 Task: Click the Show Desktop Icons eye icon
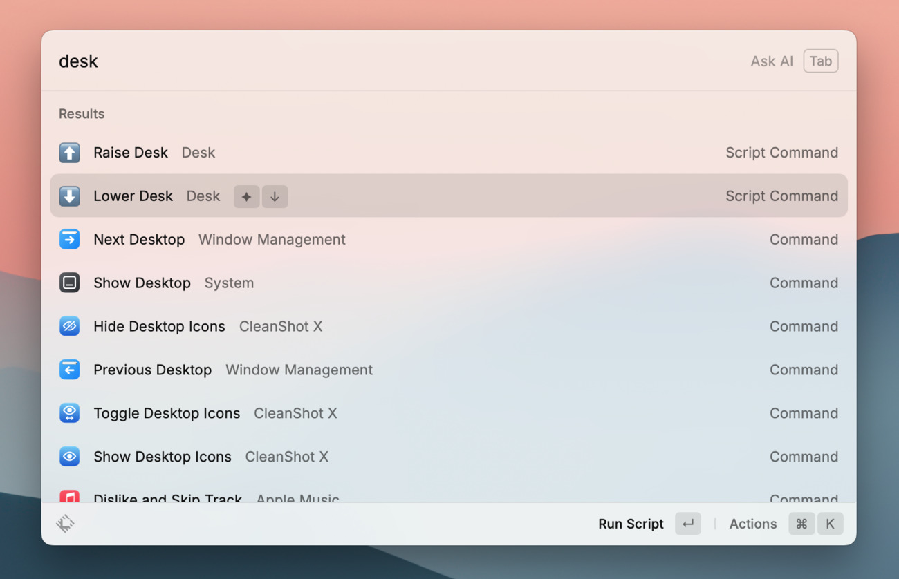click(x=69, y=457)
